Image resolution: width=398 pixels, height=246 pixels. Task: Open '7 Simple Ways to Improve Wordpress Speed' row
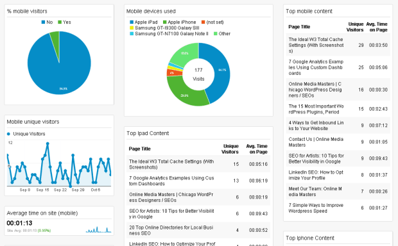(x=338, y=208)
